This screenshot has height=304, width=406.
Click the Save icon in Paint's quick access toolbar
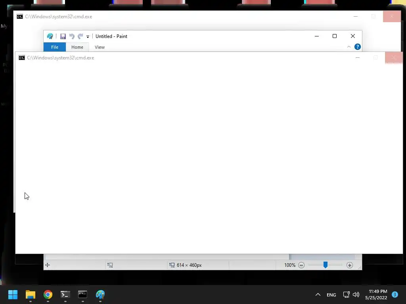click(63, 36)
